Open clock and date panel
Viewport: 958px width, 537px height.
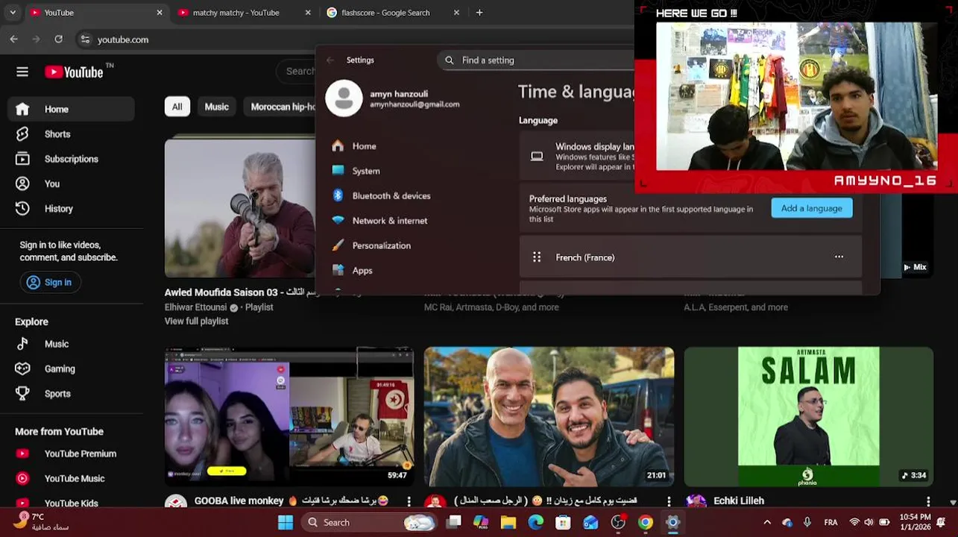pos(915,522)
